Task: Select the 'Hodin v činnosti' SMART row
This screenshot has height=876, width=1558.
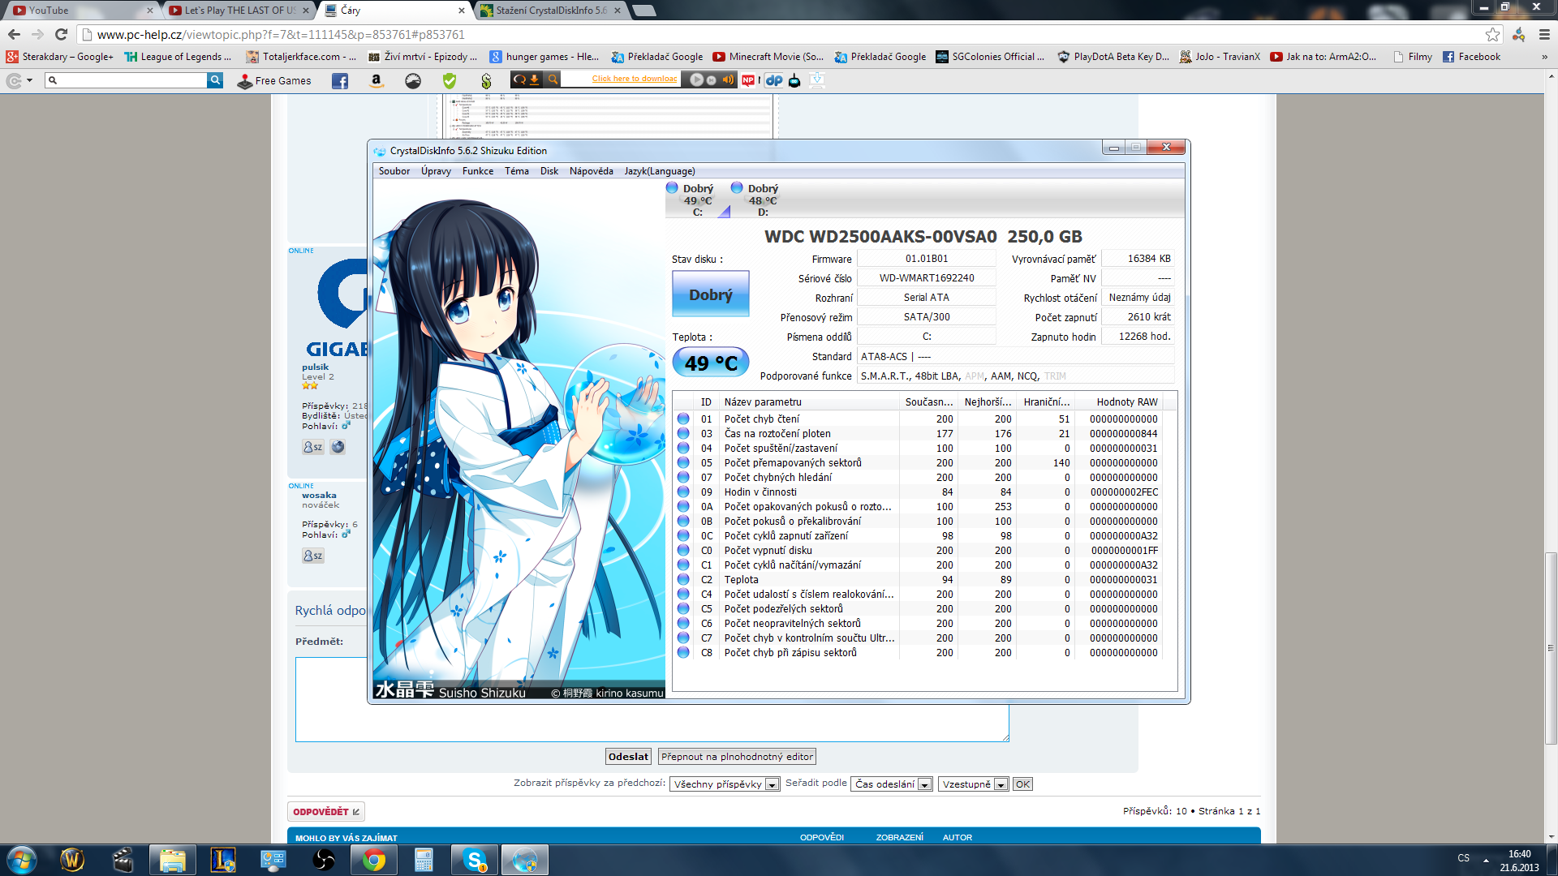Action: 919,492
